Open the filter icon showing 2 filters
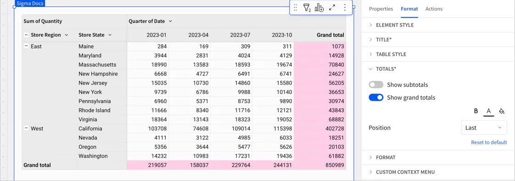Viewport: 515px width, 181px height. tap(307, 7)
